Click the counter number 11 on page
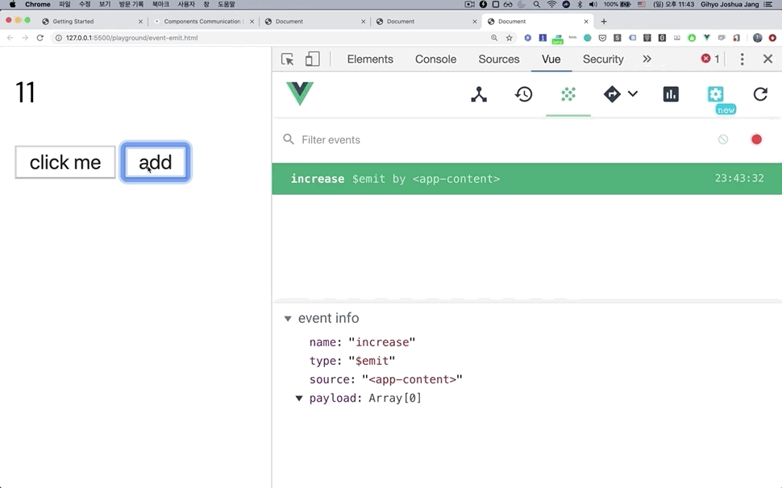Image resolution: width=782 pixels, height=488 pixels. tap(26, 93)
